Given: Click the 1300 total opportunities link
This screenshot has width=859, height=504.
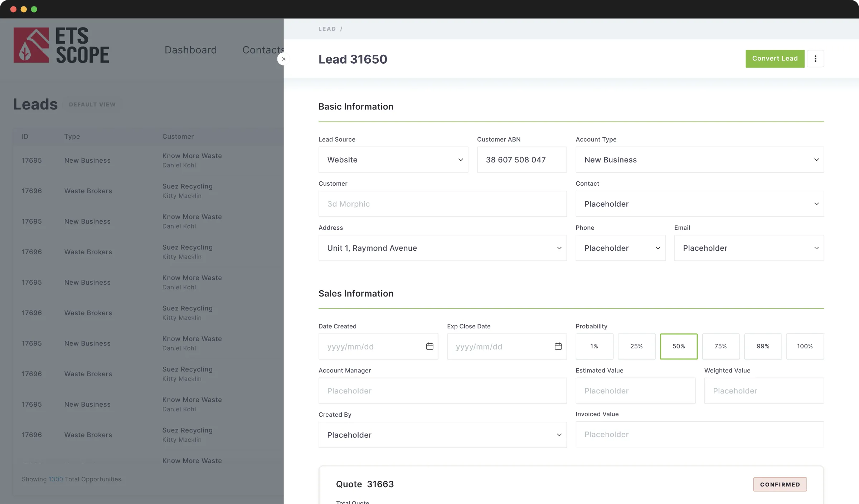Looking at the screenshot, I should tap(55, 479).
